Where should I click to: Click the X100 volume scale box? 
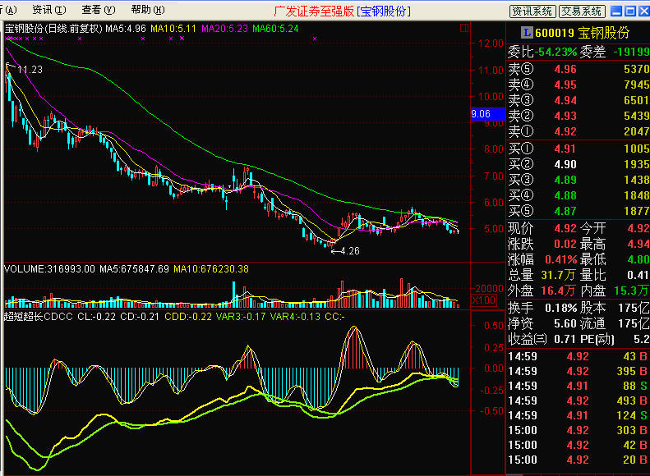[484, 300]
